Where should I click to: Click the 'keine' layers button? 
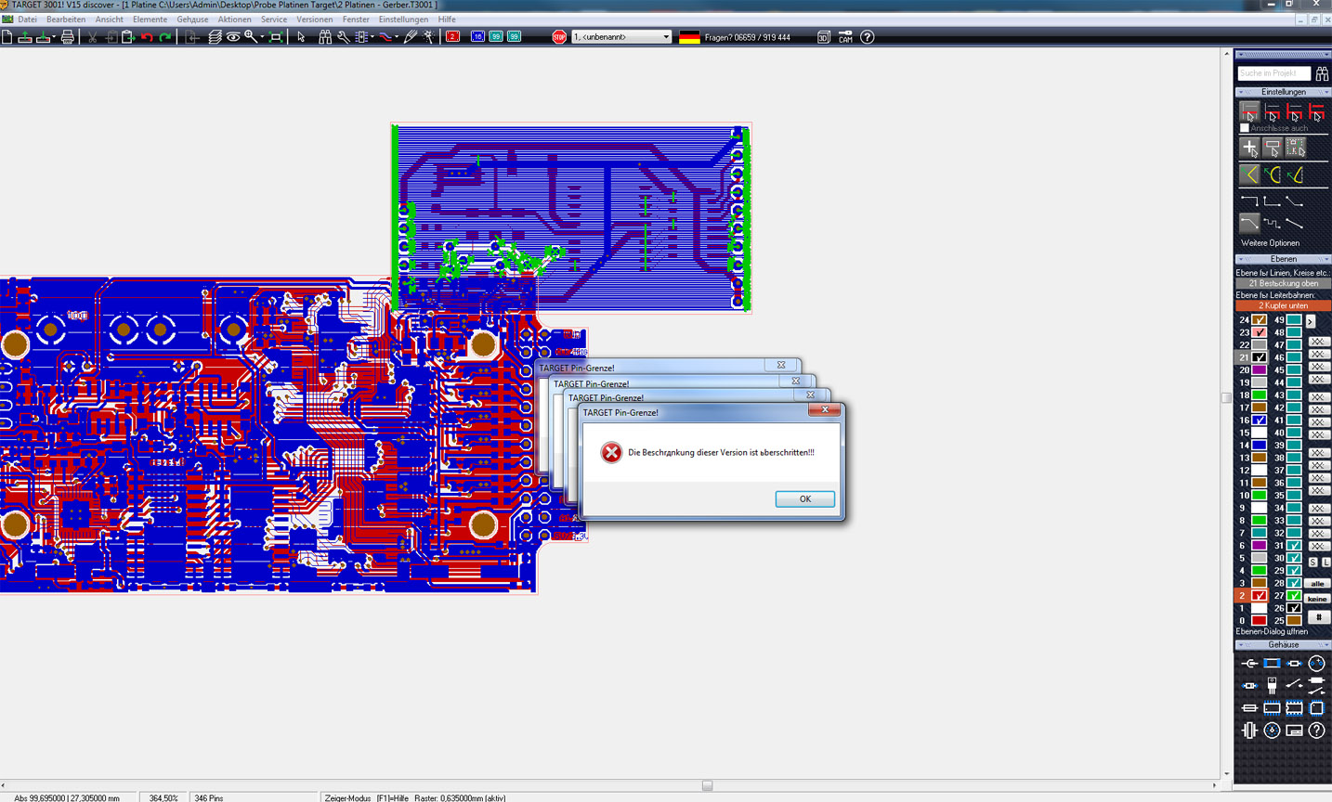[1317, 599]
